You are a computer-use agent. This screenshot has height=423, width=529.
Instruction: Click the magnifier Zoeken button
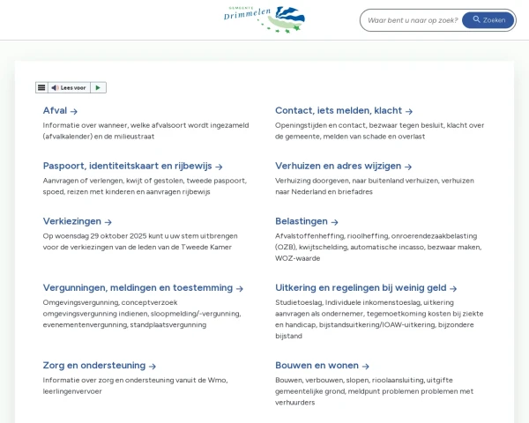tap(488, 20)
